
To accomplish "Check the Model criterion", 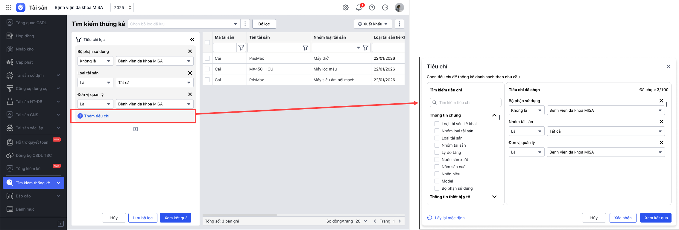I will coord(437,181).
